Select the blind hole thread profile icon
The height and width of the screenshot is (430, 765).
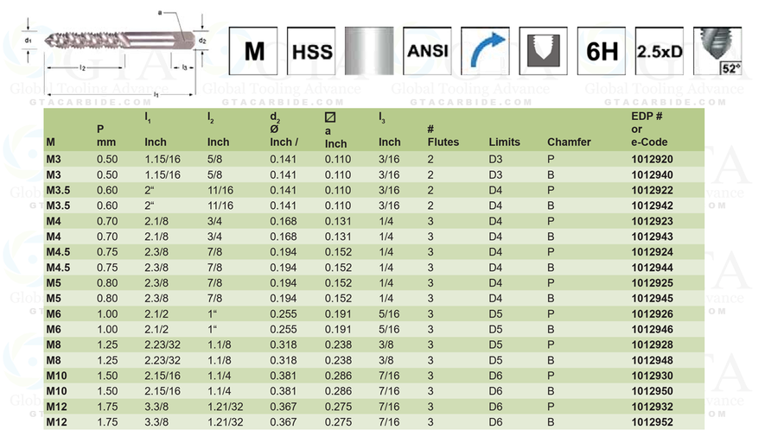coord(543,51)
